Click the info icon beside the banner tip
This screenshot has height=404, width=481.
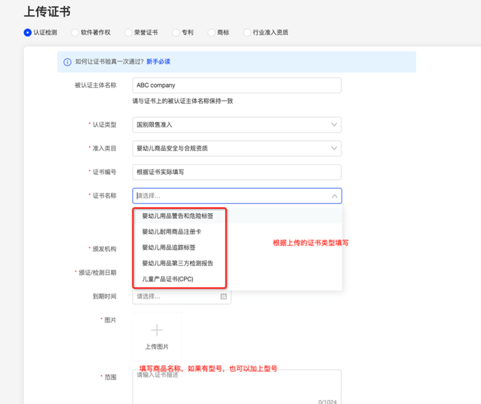coord(67,62)
